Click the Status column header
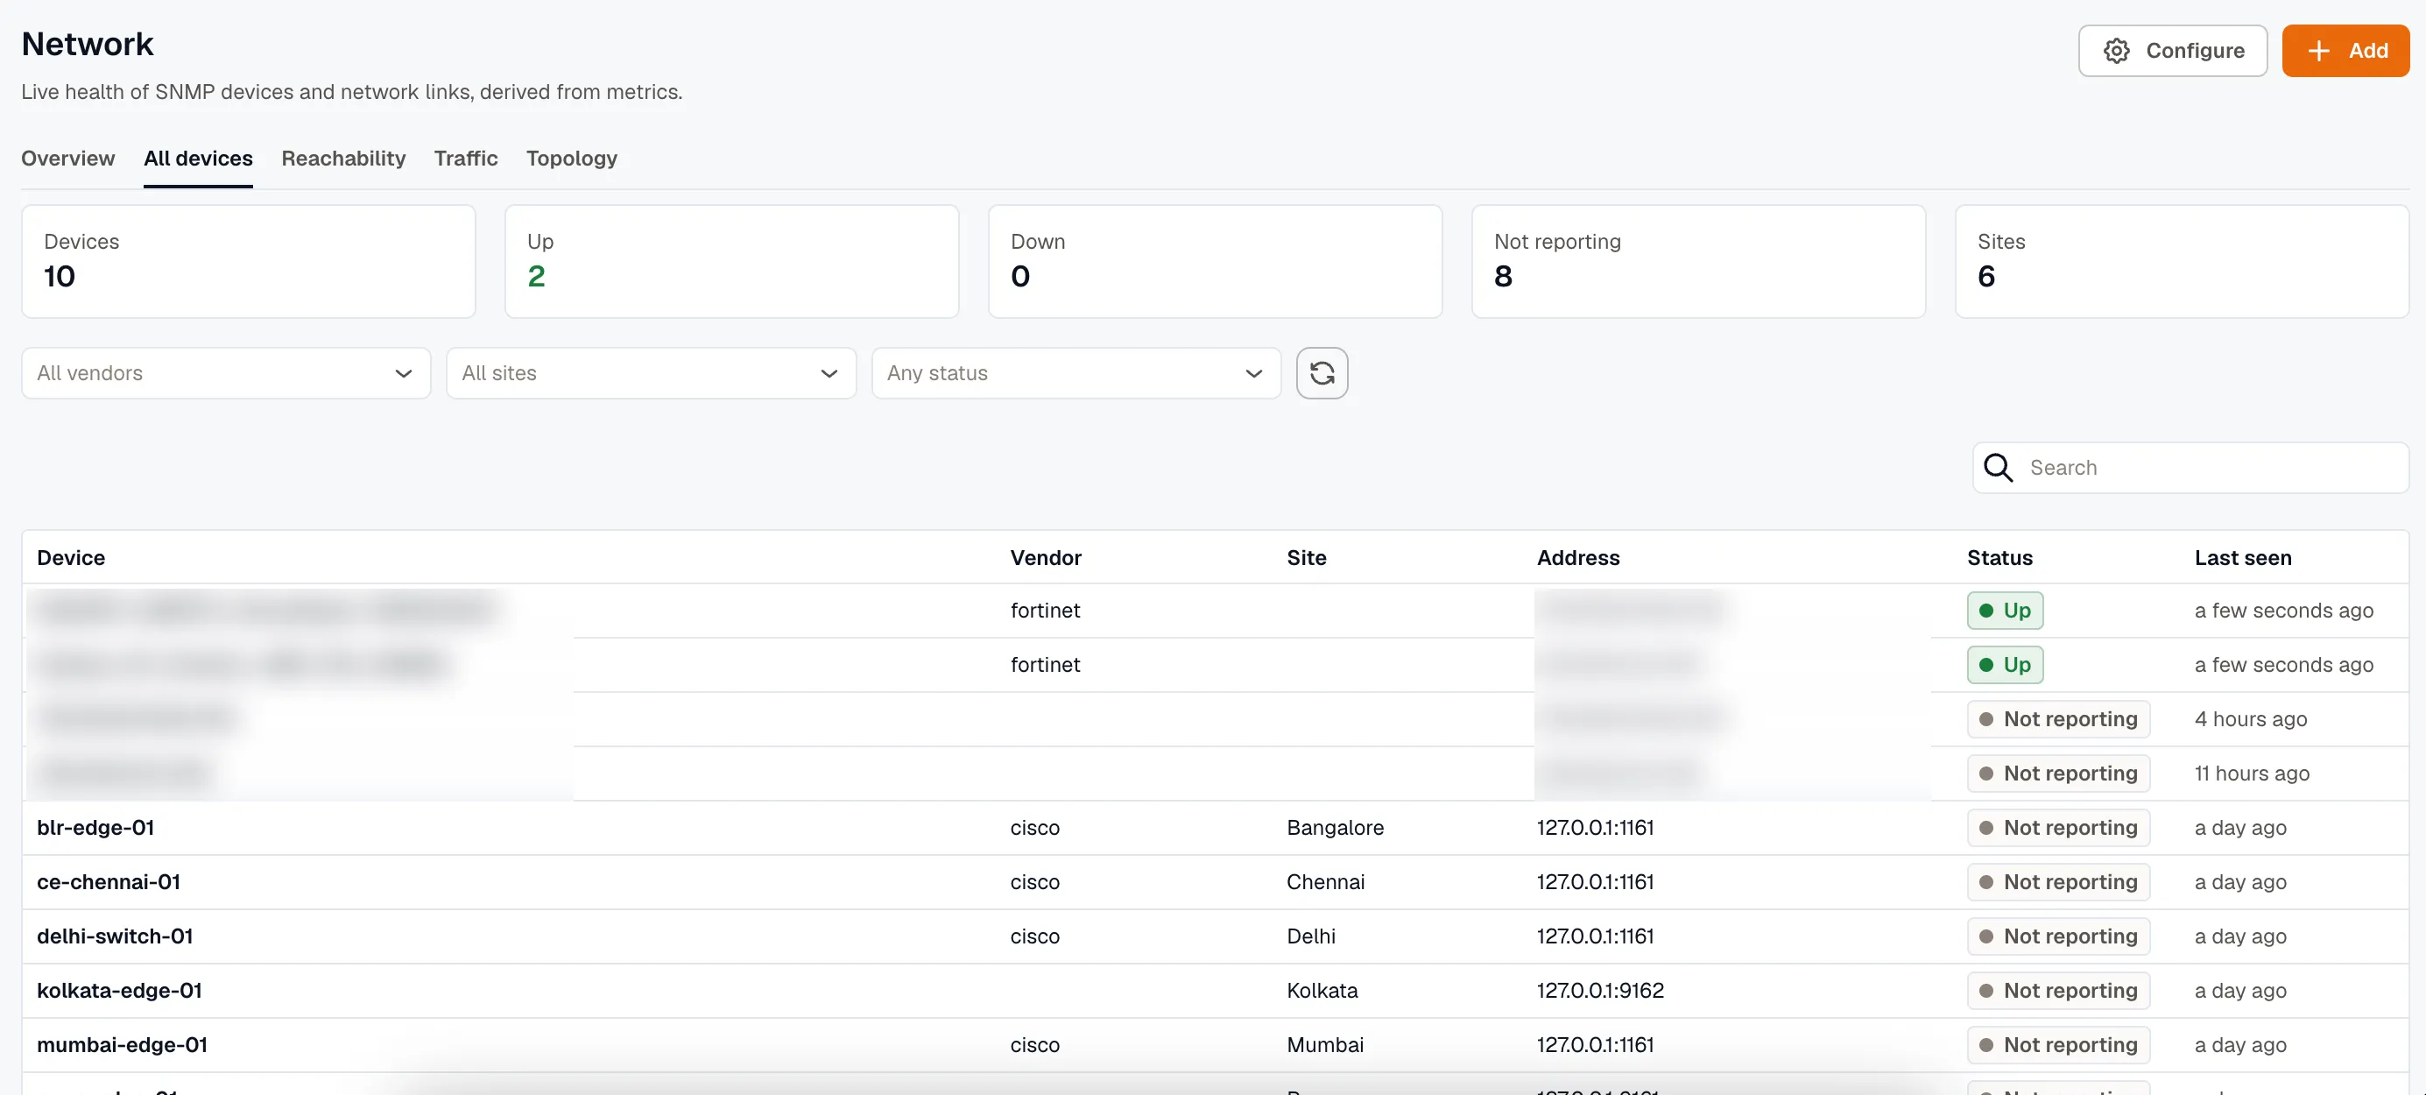This screenshot has width=2426, height=1095. [1999, 558]
